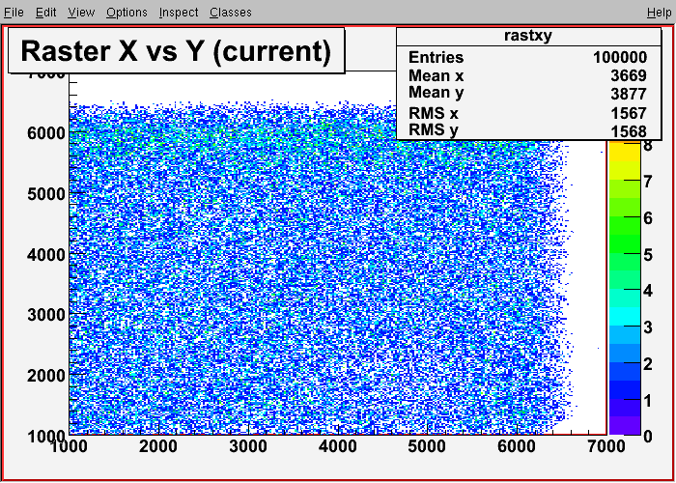Click the cyan level 3 palette color
Image resolution: width=676 pixels, height=483 pixels.
click(x=624, y=316)
